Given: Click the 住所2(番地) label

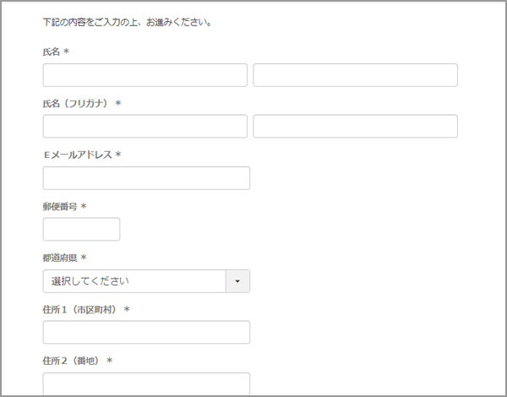Looking at the screenshot, I should coord(71,361).
